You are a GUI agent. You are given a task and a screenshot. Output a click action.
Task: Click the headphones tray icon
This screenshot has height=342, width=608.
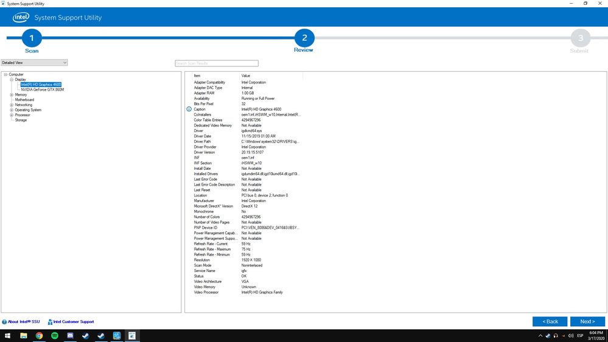click(x=556, y=336)
